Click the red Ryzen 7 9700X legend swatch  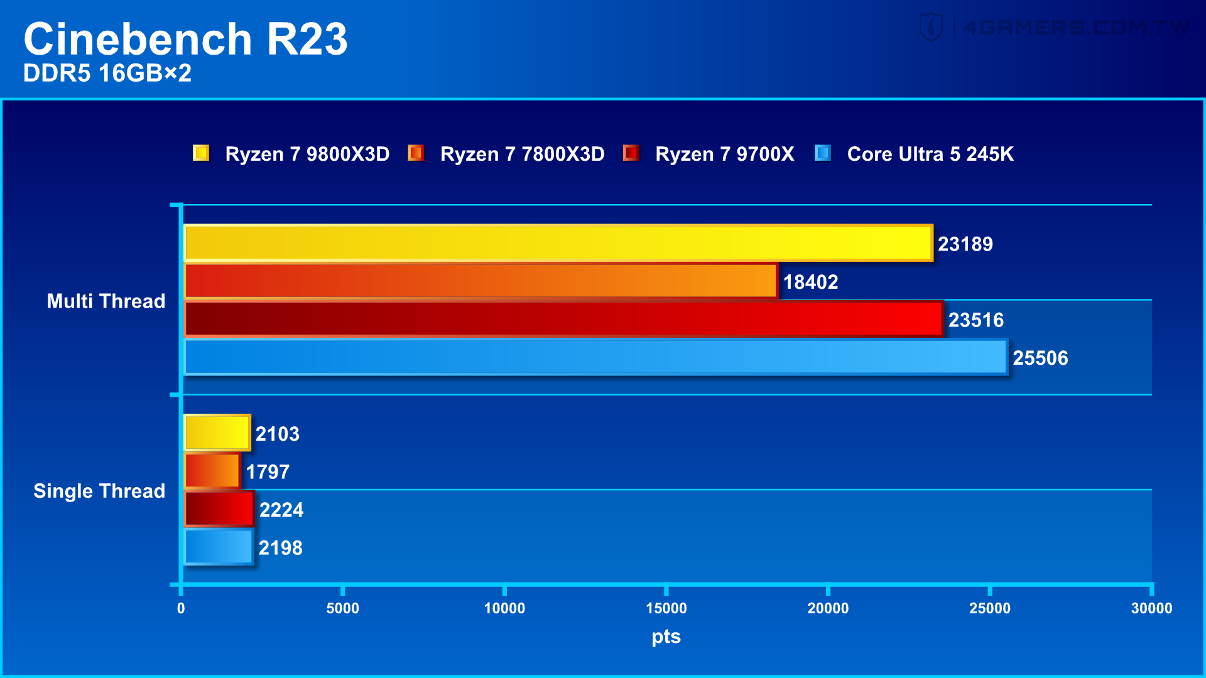631,153
